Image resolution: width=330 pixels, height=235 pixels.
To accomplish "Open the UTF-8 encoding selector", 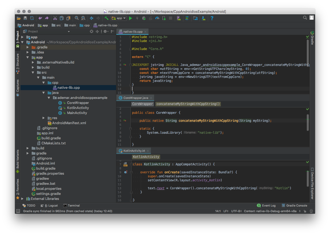I will point(236,211).
